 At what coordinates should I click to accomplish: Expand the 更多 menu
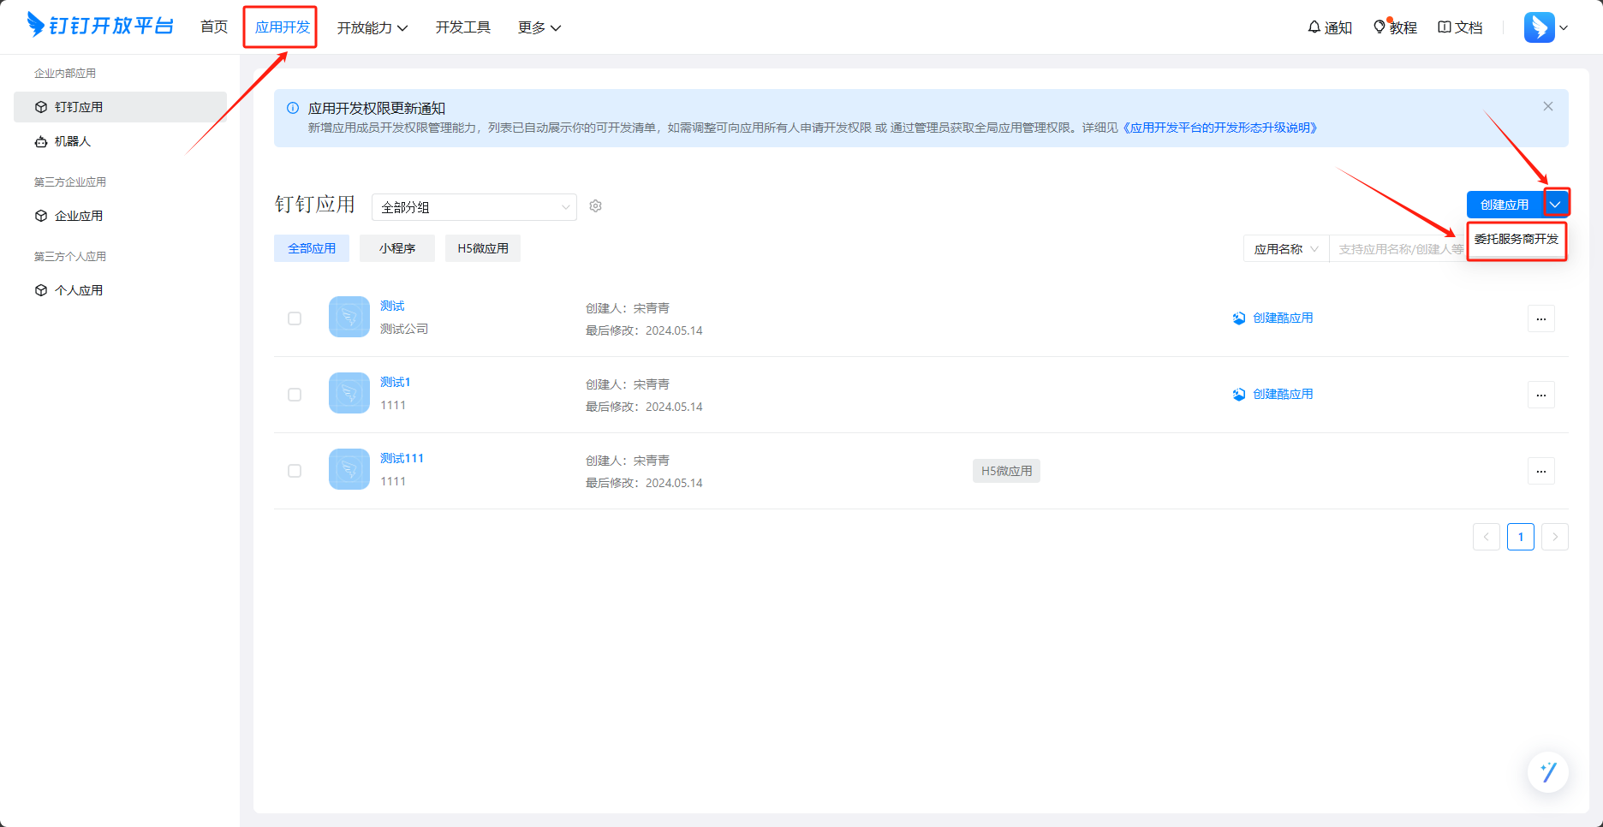point(539,28)
